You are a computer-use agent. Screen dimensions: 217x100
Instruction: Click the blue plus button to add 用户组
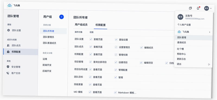point(62,17)
